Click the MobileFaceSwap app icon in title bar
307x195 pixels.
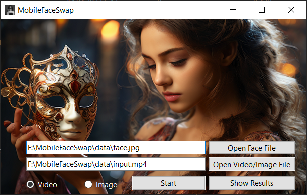[x=10, y=10]
